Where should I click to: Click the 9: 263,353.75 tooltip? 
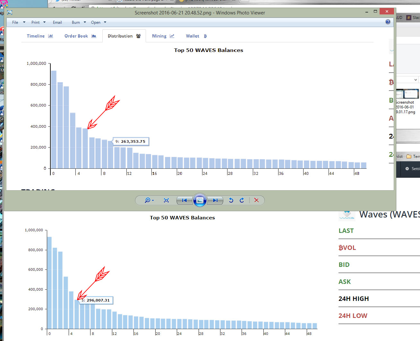tap(131, 141)
